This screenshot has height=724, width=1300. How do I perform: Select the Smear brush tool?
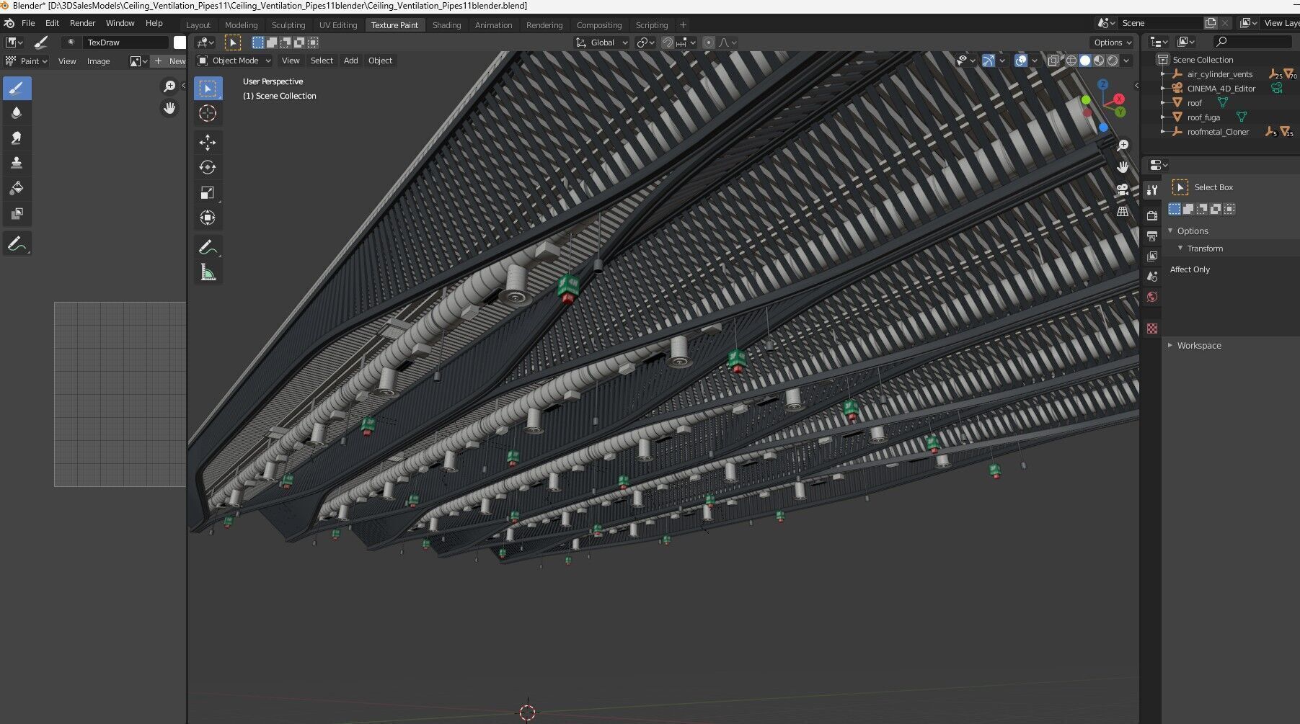(x=17, y=138)
